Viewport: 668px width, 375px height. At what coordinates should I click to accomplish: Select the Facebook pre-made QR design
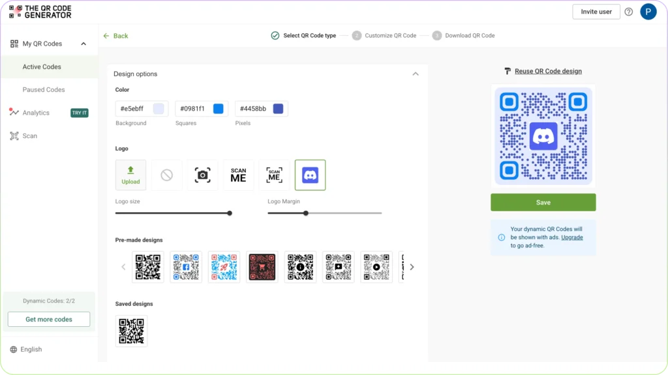[x=186, y=267]
